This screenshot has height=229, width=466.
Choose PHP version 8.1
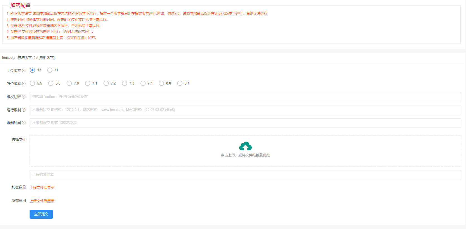click(180, 83)
